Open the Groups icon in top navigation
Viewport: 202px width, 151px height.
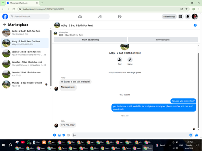click(120, 17)
